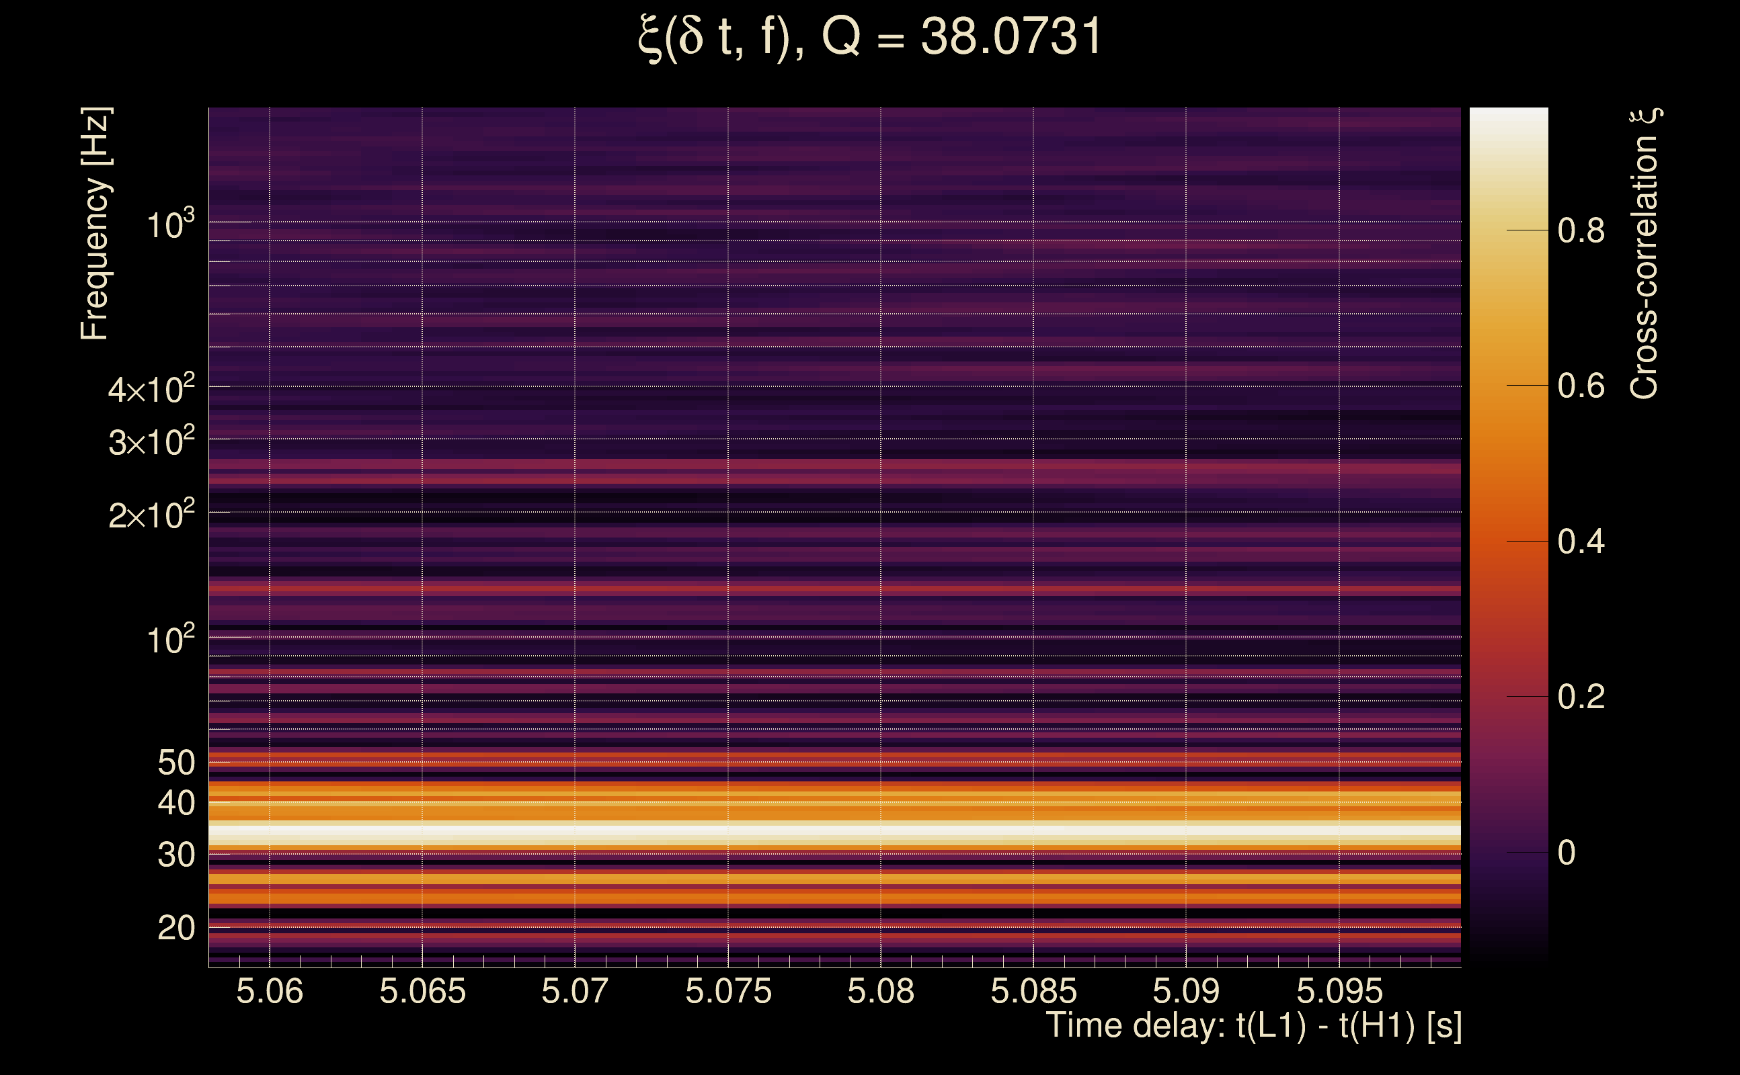Click the 0.8 tick label on the colorbar
The image size is (1740, 1075).
coord(1581,230)
